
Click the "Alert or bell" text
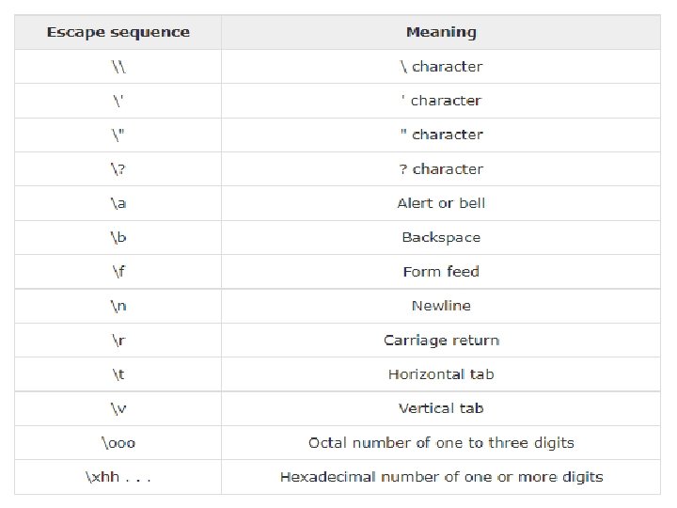click(x=441, y=203)
